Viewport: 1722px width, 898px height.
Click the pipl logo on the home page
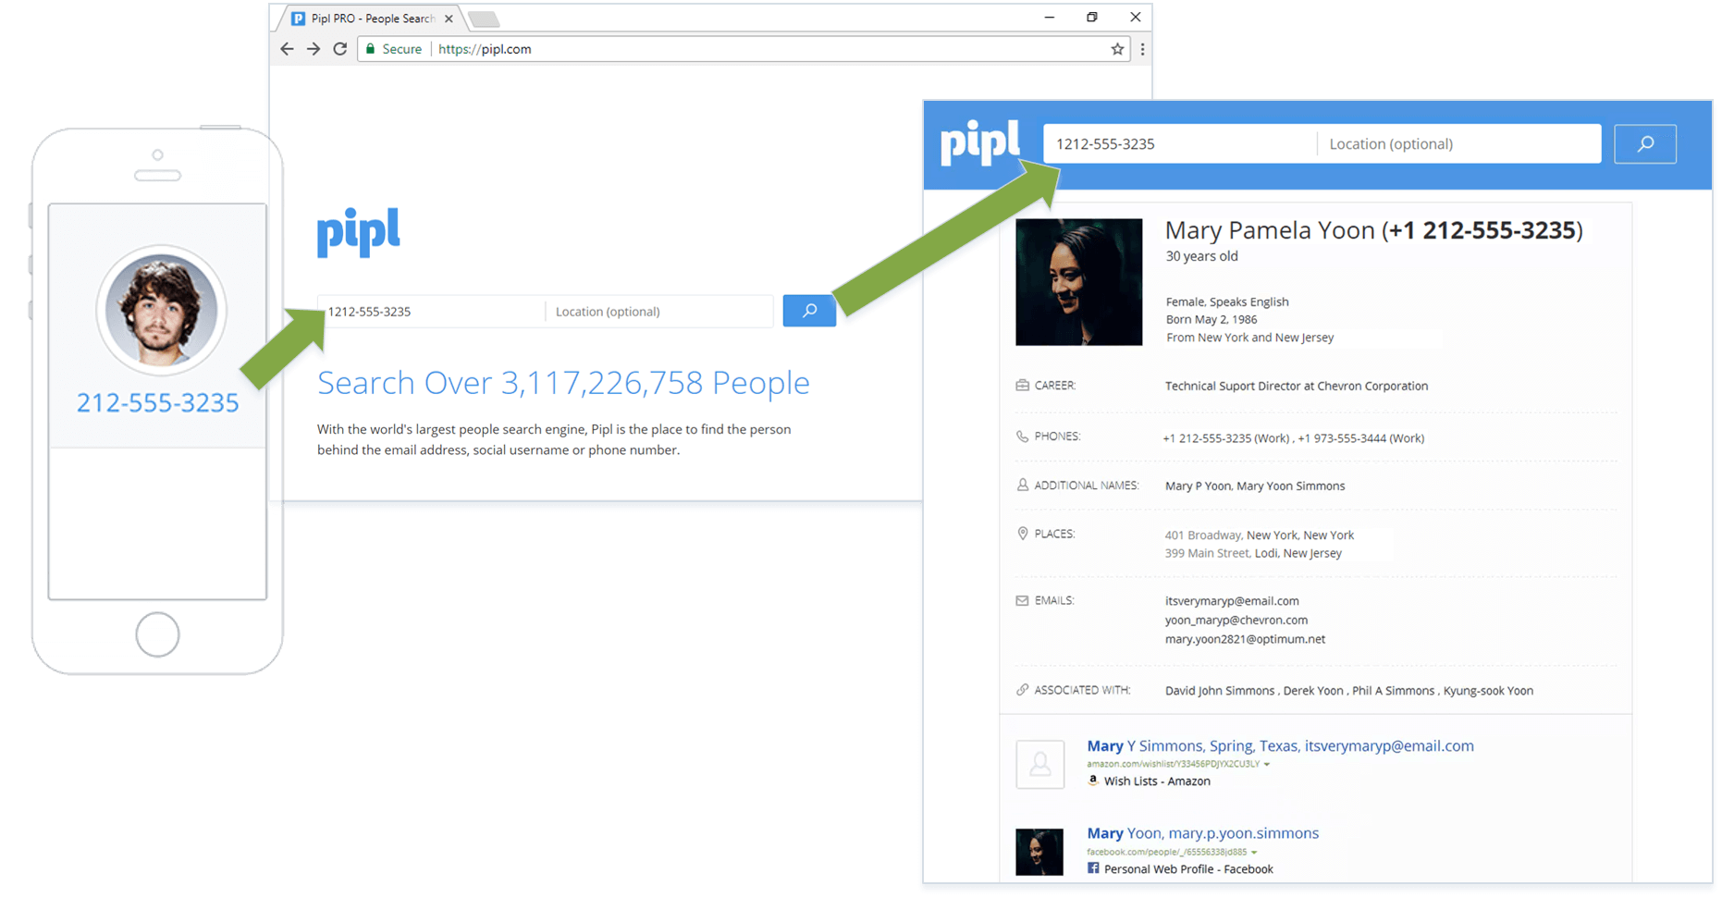pos(359,232)
